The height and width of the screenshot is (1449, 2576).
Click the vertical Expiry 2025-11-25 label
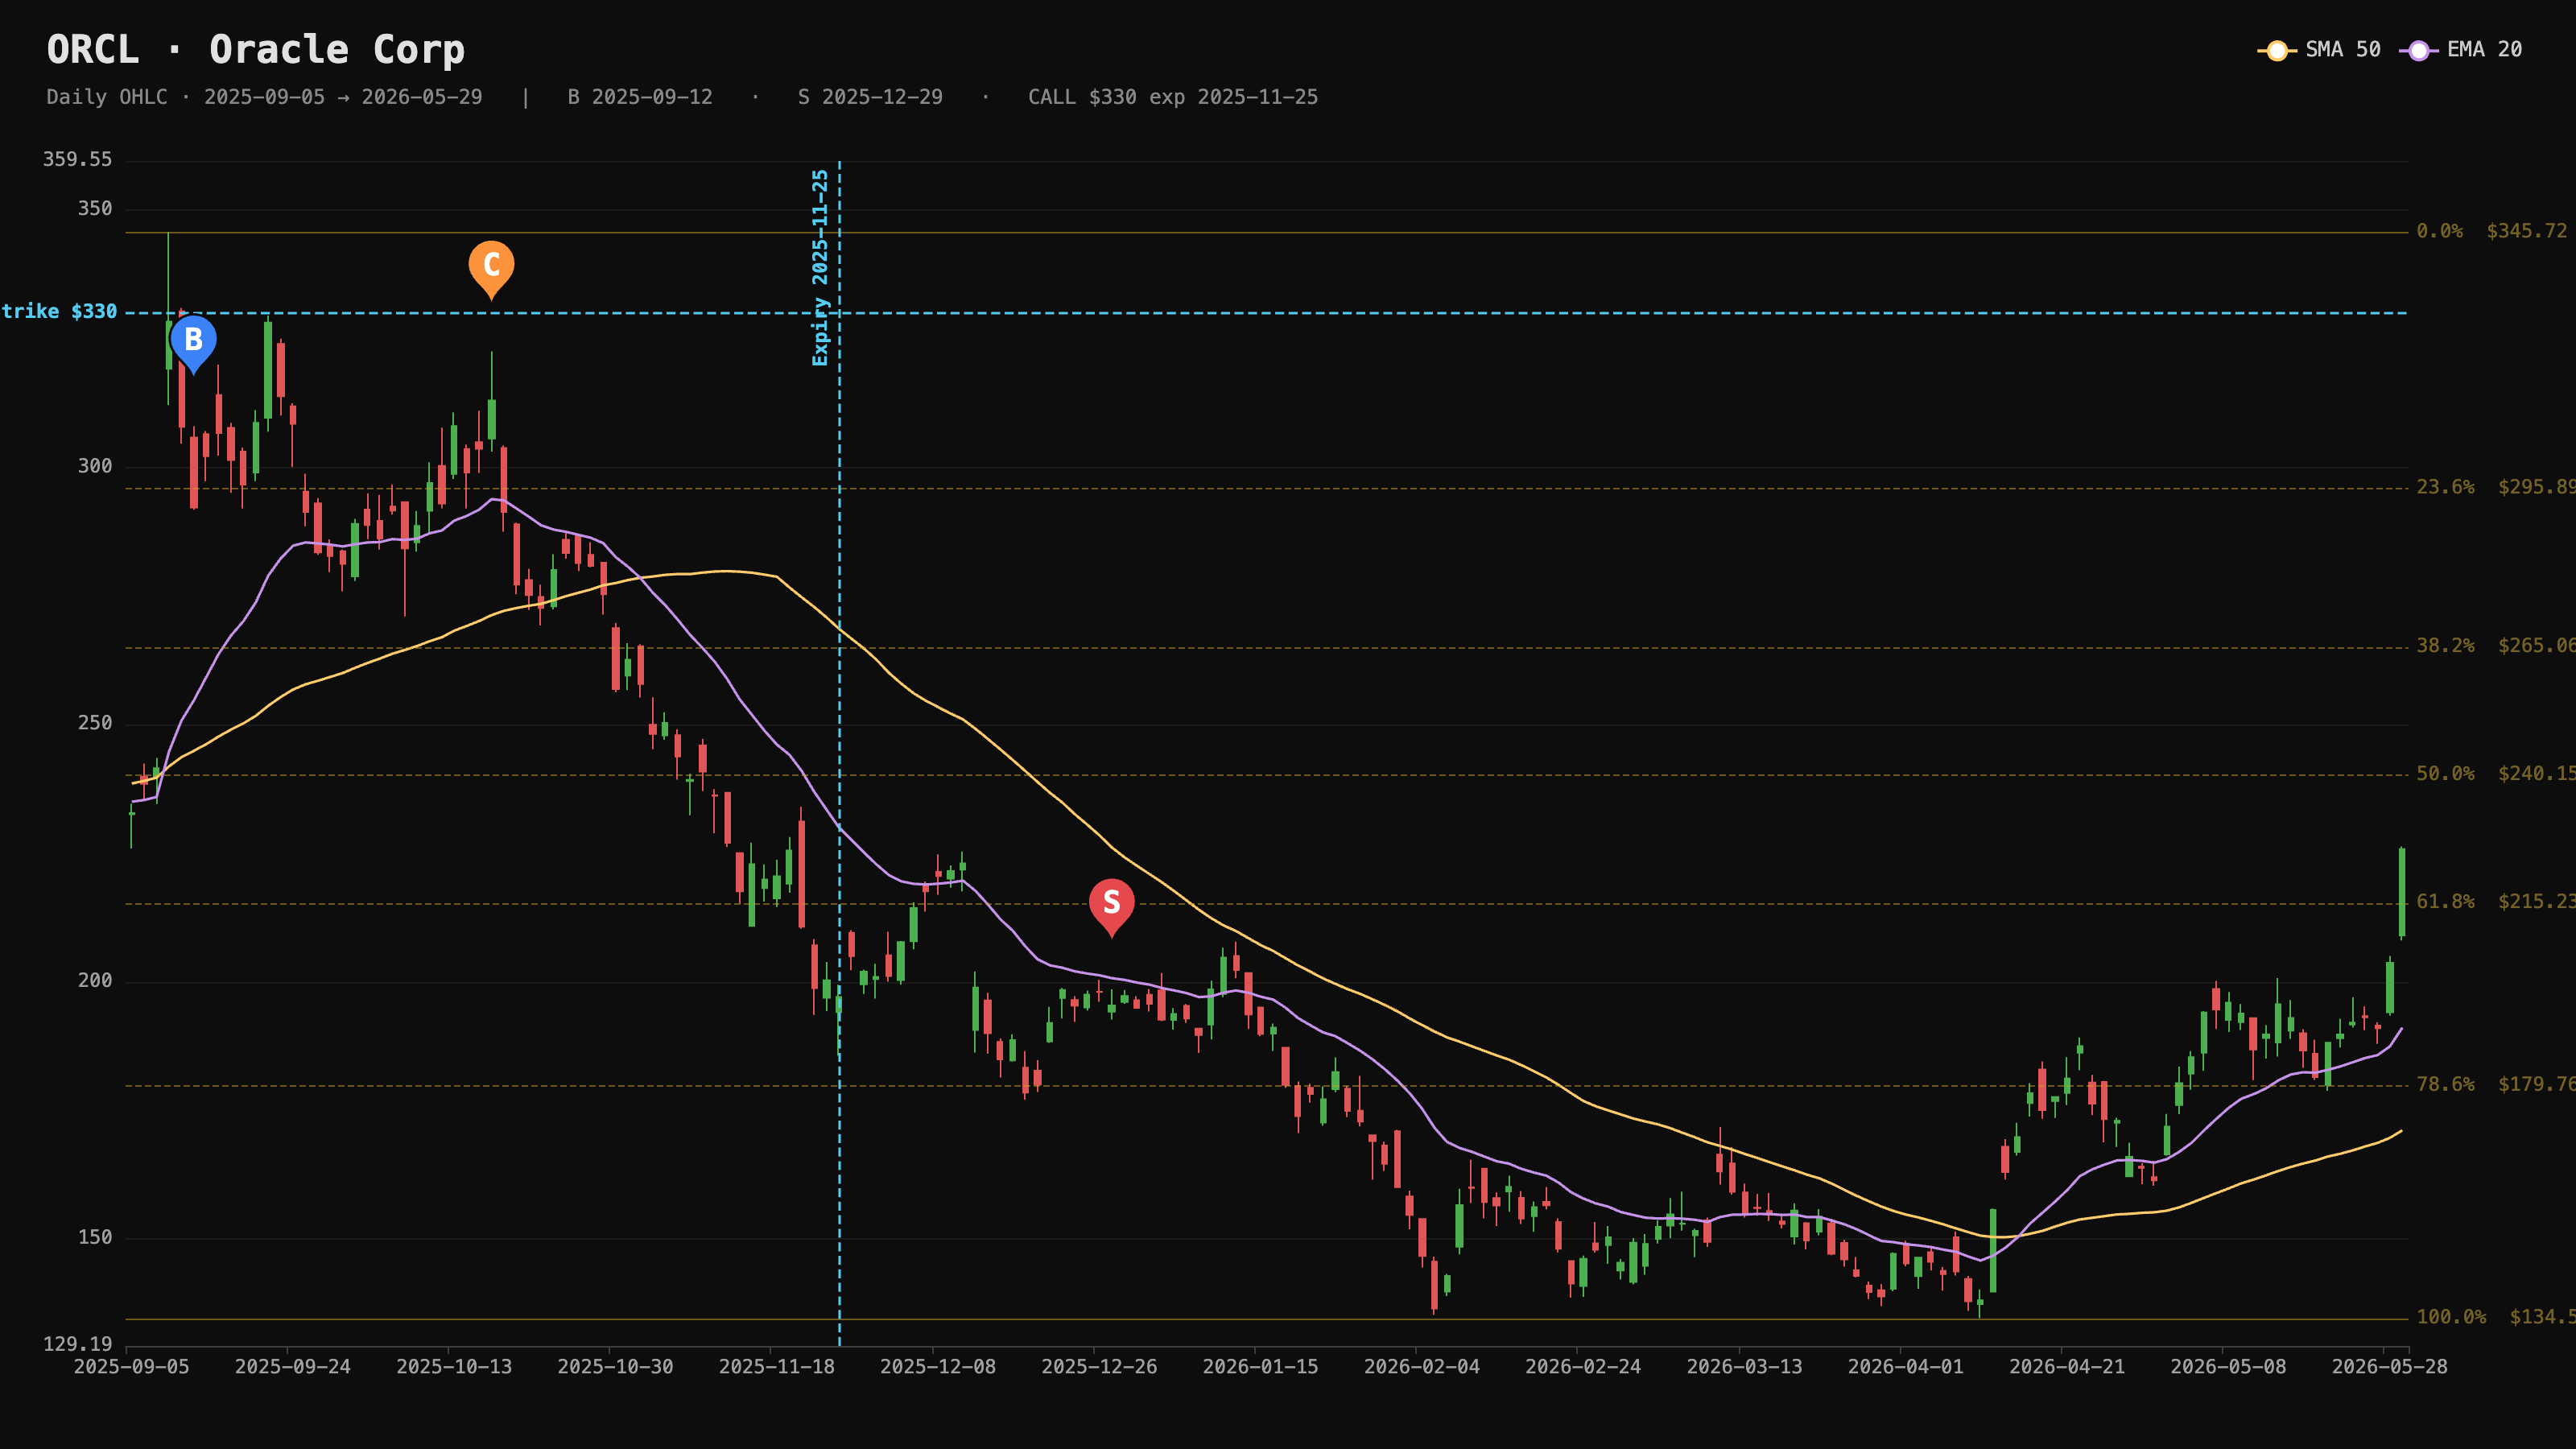coord(820,267)
